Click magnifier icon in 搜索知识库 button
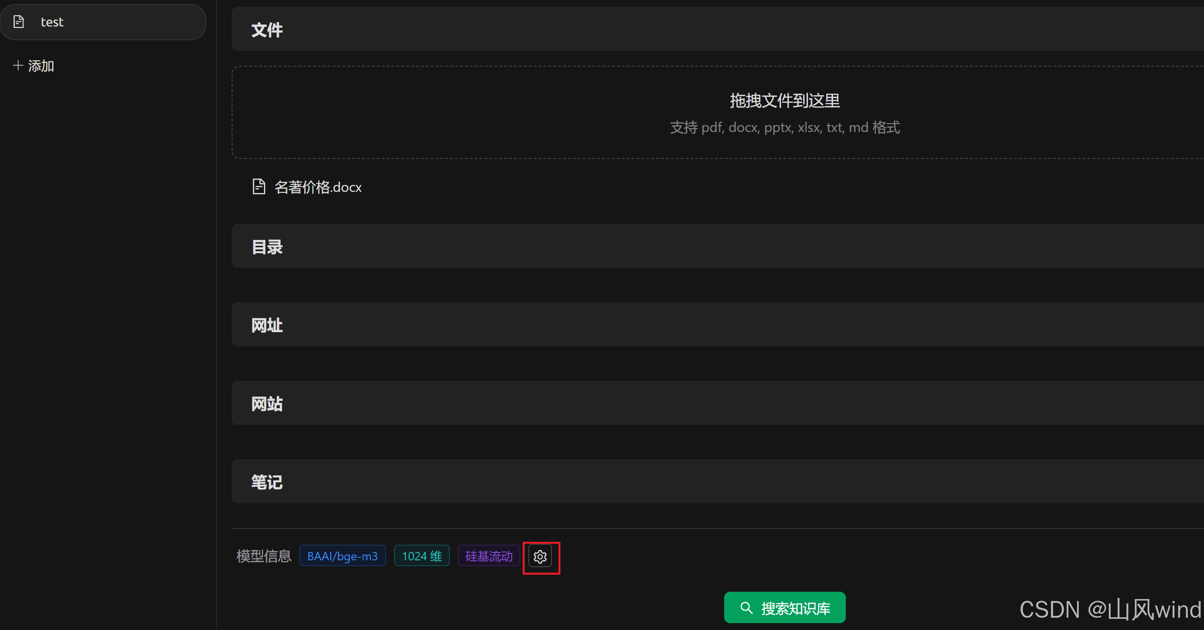The image size is (1204, 630). pos(746,608)
